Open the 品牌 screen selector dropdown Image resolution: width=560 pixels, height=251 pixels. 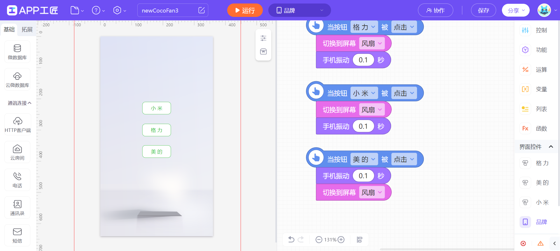click(300, 10)
